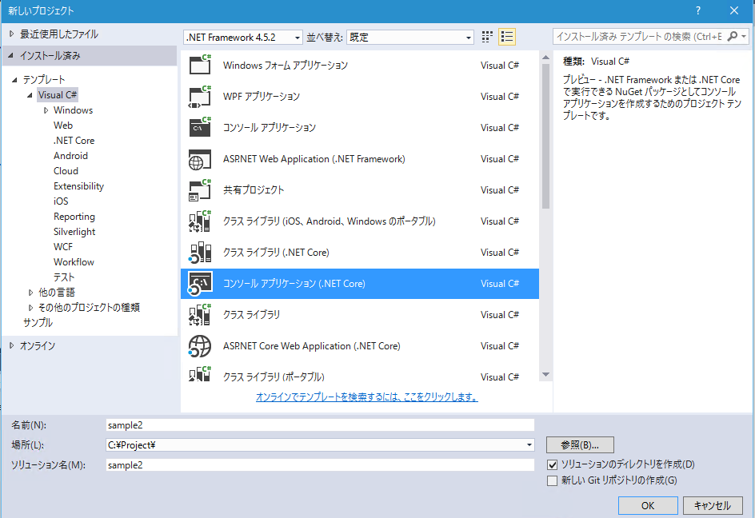Click the class library (.NET Core) icon
The height and width of the screenshot is (518, 755).
200,253
